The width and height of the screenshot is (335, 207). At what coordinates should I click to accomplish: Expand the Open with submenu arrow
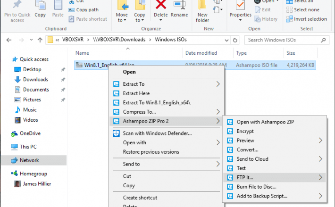click(218, 142)
